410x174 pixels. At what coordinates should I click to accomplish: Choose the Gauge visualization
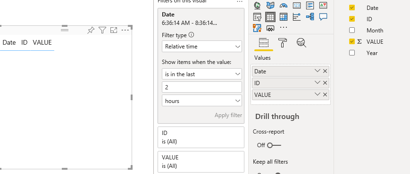point(284,5)
